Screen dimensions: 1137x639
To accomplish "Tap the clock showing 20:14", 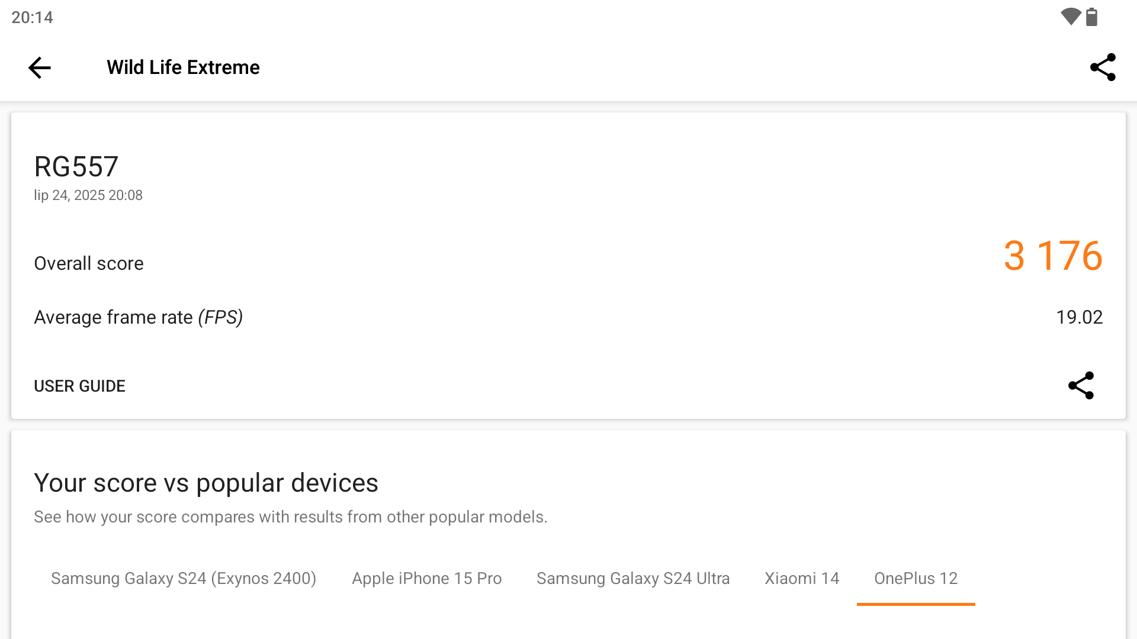I will 32,17.
